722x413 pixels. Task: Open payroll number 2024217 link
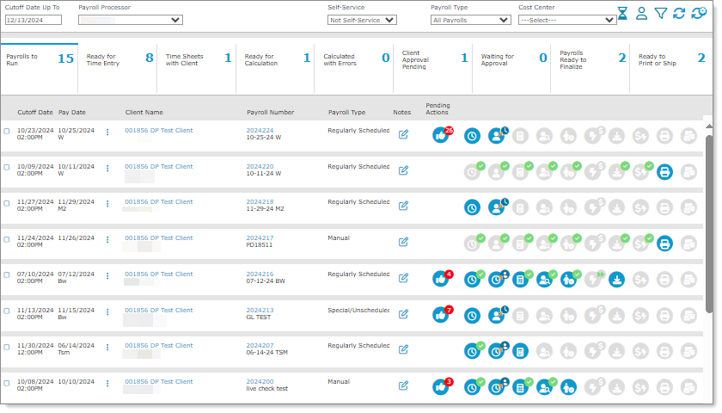click(260, 237)
